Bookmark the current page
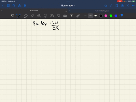The image size is (136, 102). [117, 6]
